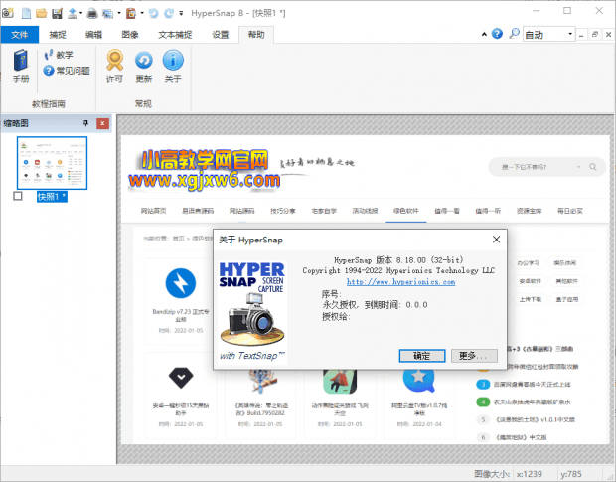
Task: Switch to the 文本捕捉 ribbon tab
Action: [x=175, y=35]
